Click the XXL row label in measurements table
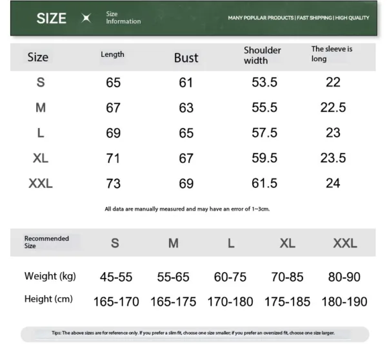Screen dimensions: 387x358 [41, 184]
